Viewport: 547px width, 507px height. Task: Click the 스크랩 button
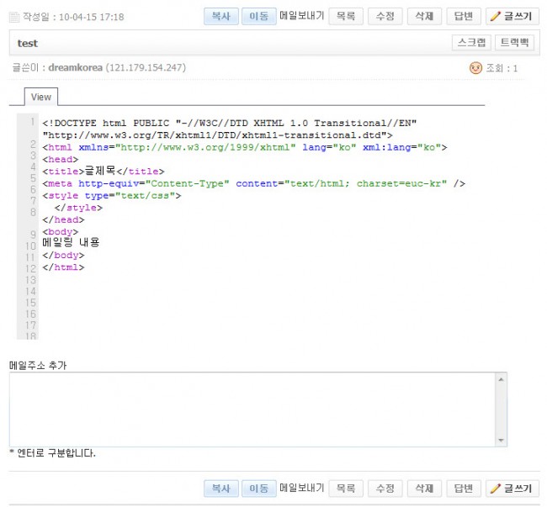[x=470, y=42]
